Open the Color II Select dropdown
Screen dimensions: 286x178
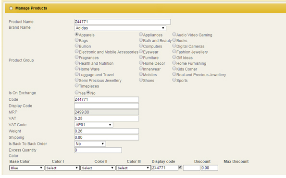pyautogui.click(x=98, y=168)
